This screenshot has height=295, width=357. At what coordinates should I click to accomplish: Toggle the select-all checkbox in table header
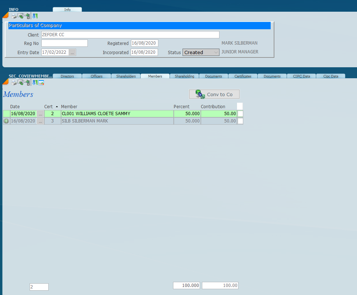(240, 106)
